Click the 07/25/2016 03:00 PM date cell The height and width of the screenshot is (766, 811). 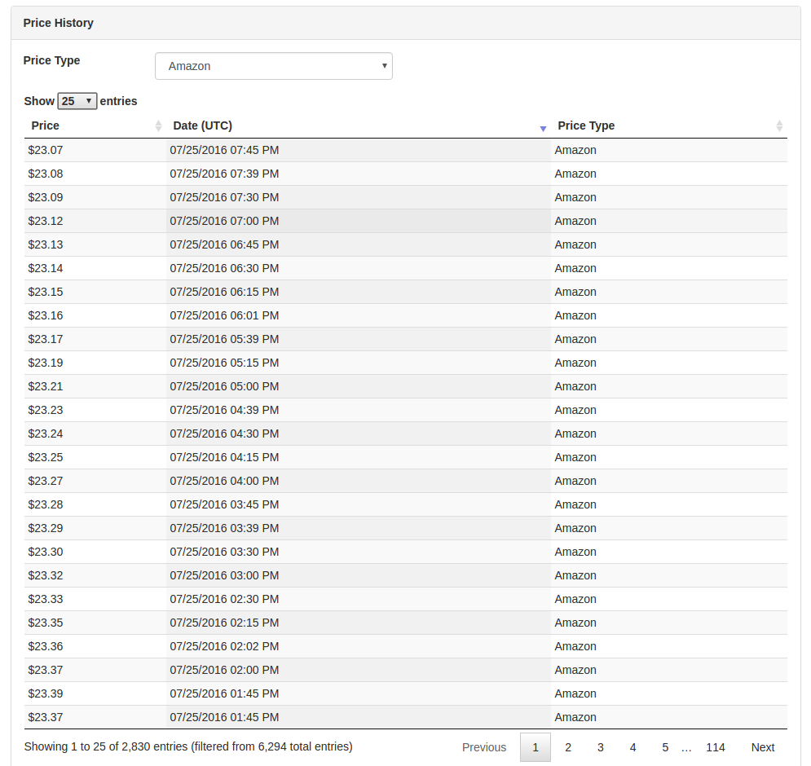coord(224,575)
